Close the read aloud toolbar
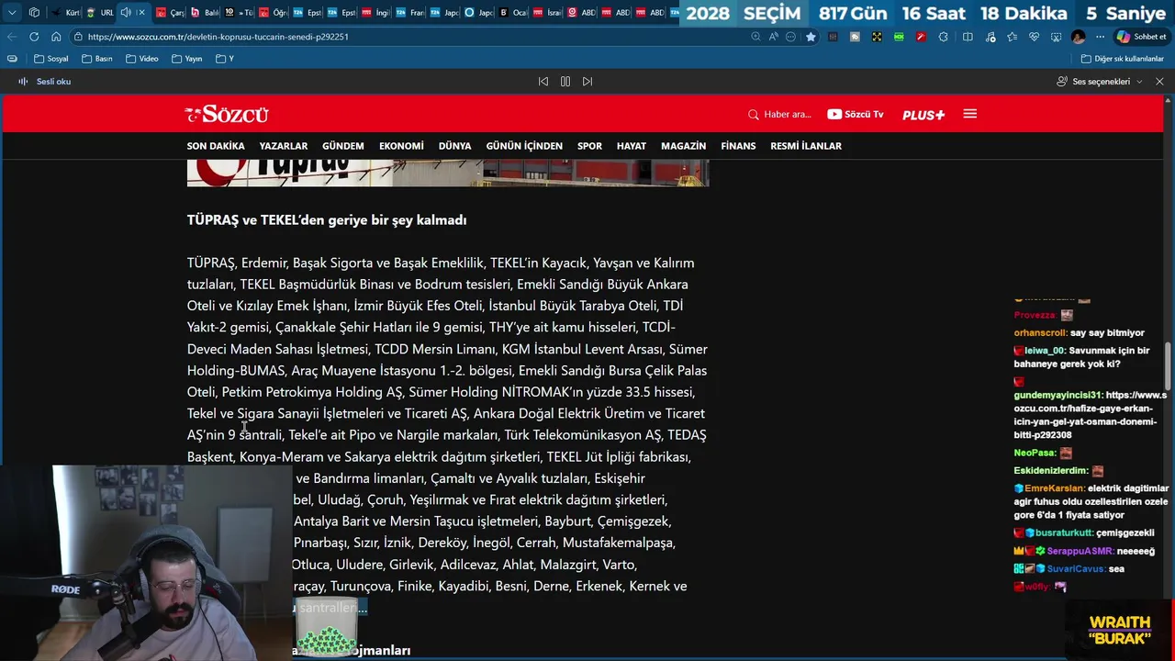This screenshot has width=1175, height=661. (x=1159, y=82)
